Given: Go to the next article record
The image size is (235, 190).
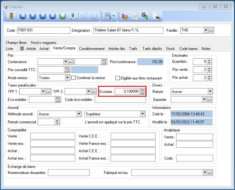Looking at the screenshot, I should pos(42,16).
